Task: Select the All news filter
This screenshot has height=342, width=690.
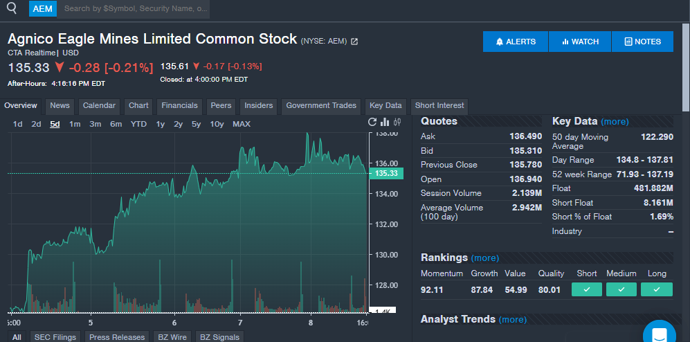Action: tap(17, 337)
